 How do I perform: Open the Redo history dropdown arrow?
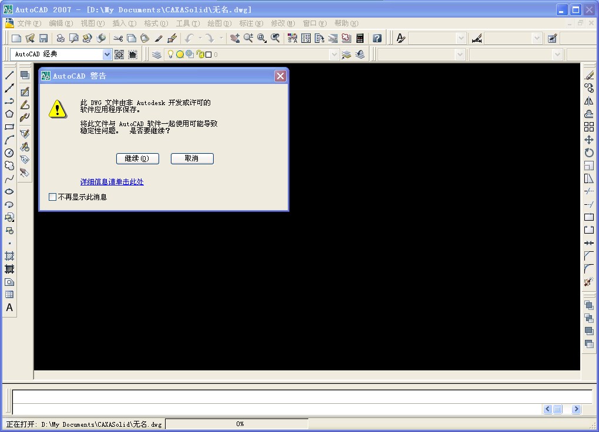(x=221, y=38)
